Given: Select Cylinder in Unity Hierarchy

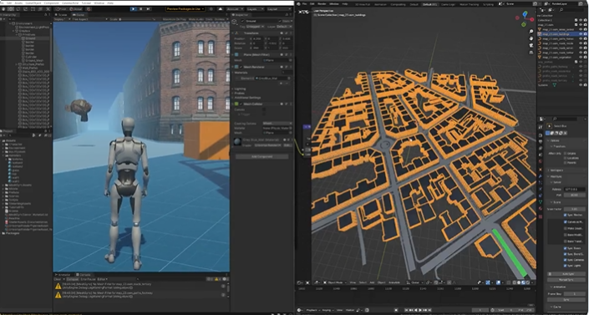Looking at the screenshot, I should (x=30, y=57).
